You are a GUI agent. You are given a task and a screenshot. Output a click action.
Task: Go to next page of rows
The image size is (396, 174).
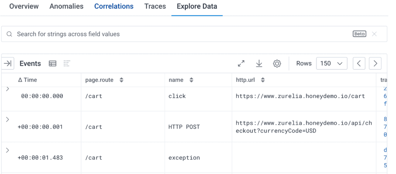click(x=375, y=64)
